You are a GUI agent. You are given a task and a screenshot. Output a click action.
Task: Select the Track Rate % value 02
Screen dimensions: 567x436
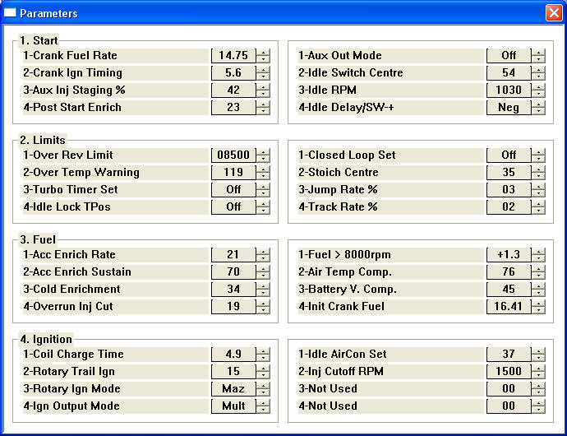pyautogui.click(x=509, y=207)
